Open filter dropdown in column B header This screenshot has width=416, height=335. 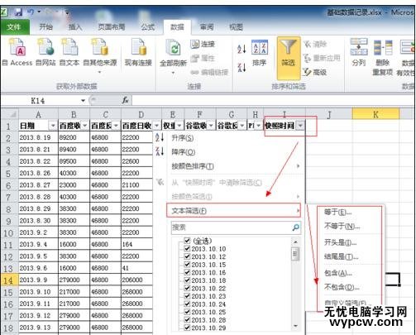point(85,126)
